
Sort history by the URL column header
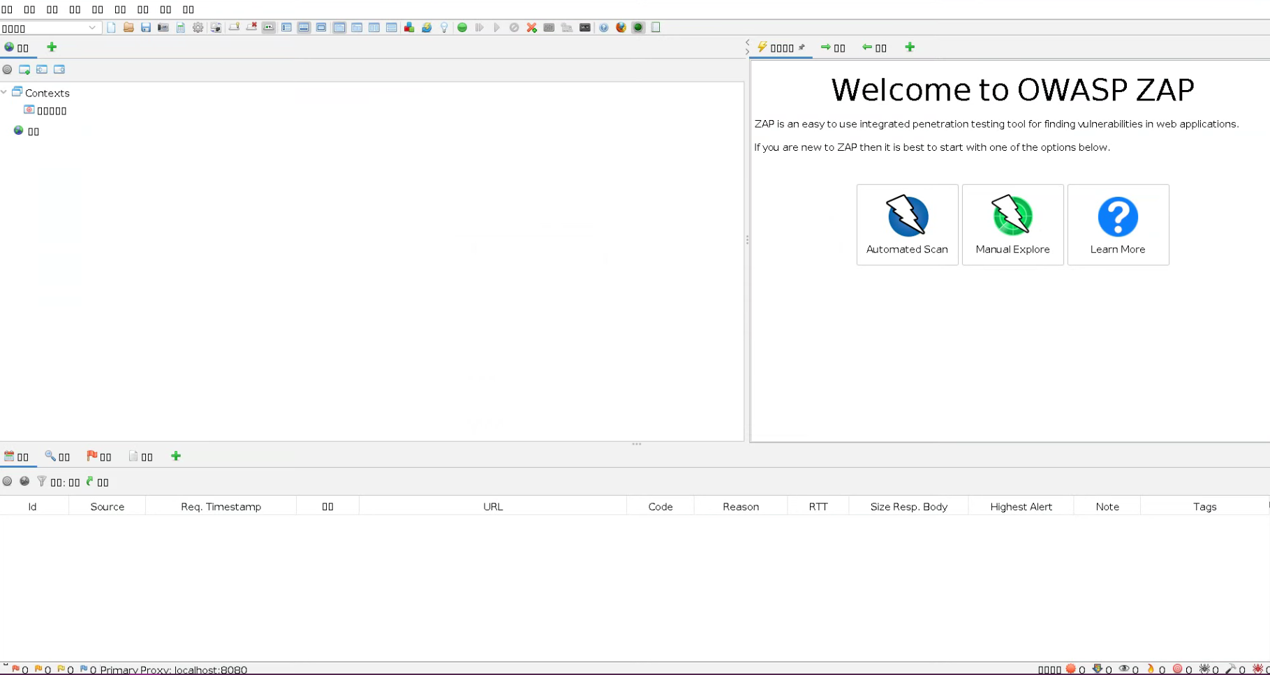pyautogui.click(x=493, y=507)
